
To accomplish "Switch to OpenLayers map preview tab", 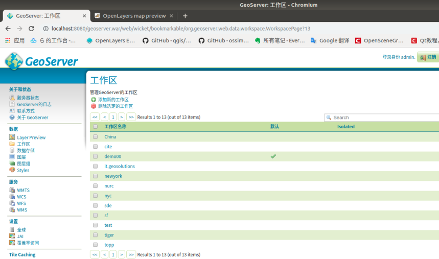I will point(134,16).
